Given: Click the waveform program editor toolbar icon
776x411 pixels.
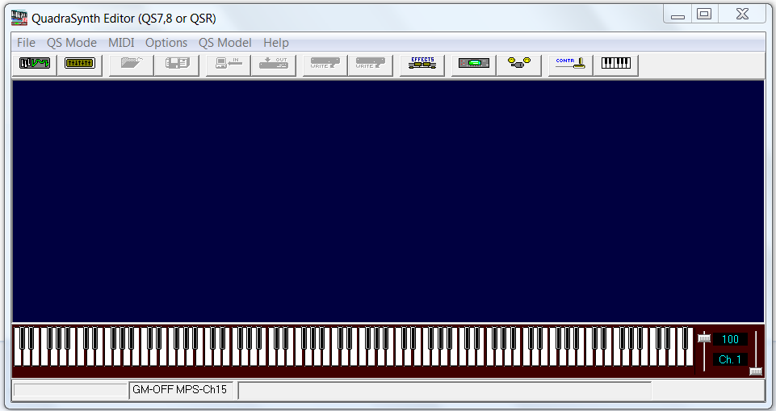Looking at the screenshot, I should (34, 64).
